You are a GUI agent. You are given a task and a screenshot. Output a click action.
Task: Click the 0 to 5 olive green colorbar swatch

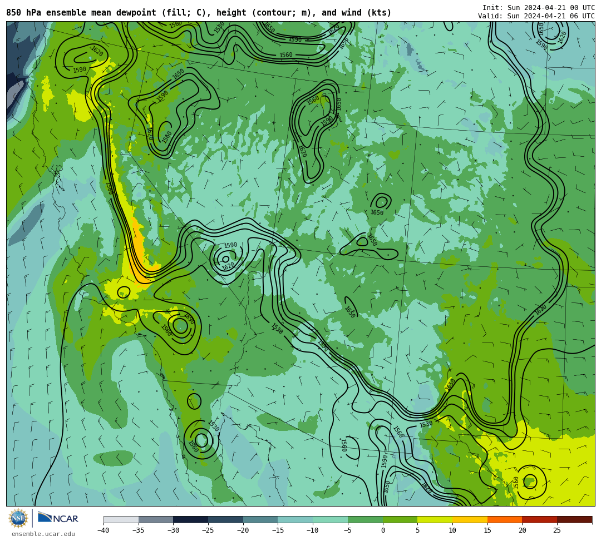tap(400, 519)
